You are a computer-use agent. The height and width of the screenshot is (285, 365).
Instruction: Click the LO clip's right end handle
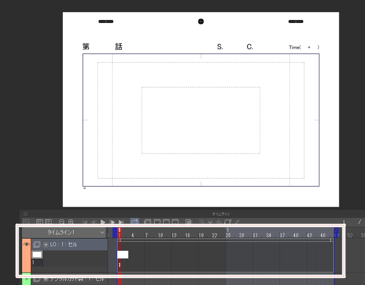[332, 240]
